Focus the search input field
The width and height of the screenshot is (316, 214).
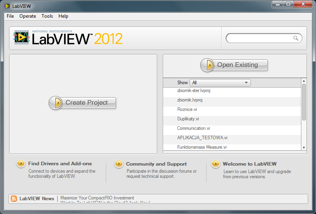[x=264, y=38]
